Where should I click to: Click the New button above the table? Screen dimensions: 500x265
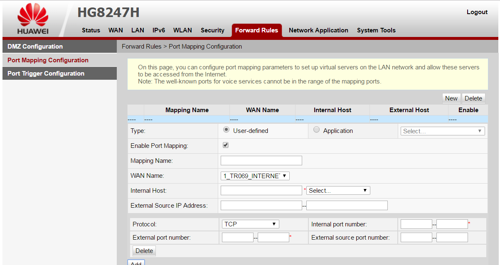coord(451,98)
